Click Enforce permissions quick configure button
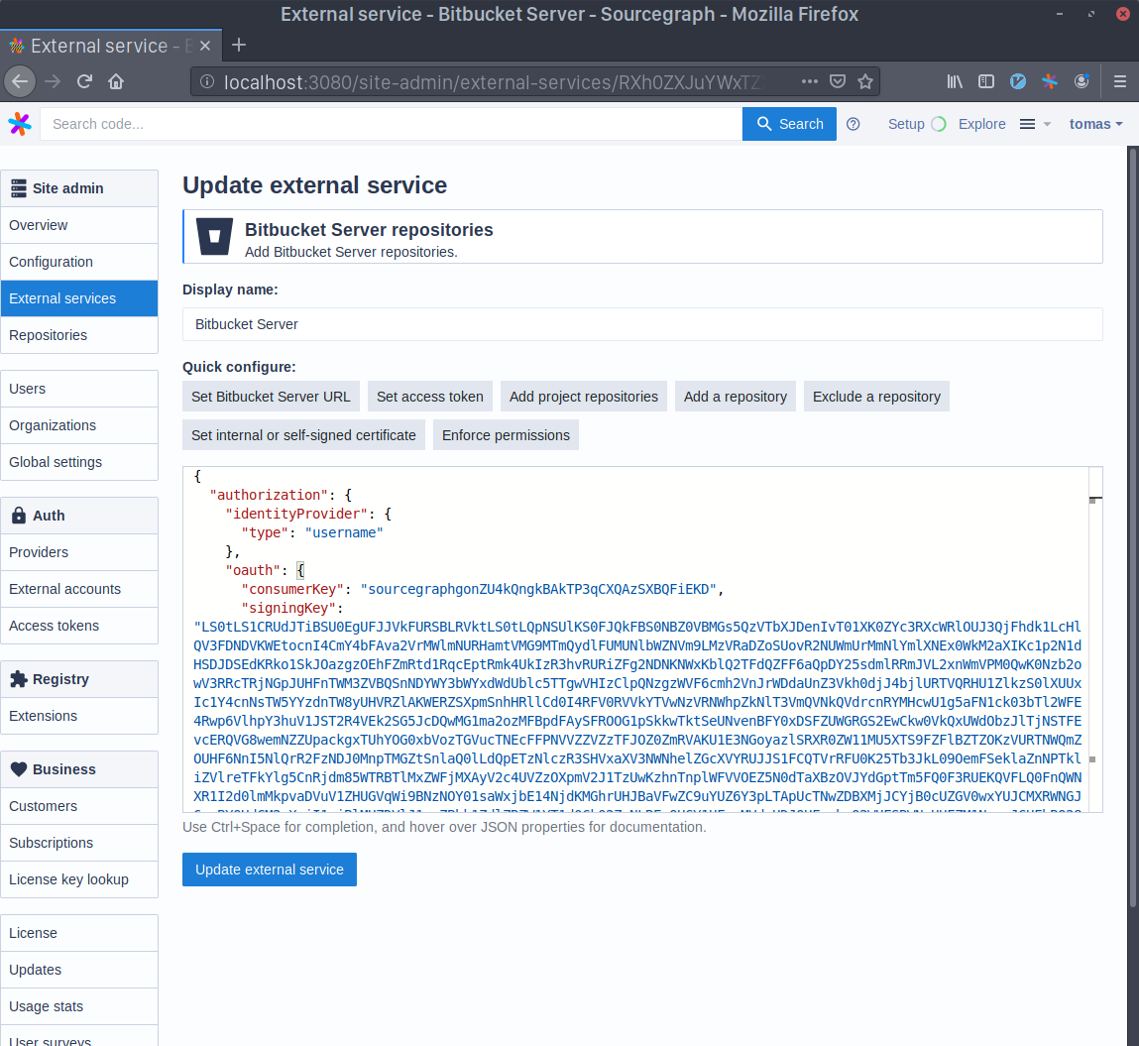 pyautogui.click(x=506, y=435)
